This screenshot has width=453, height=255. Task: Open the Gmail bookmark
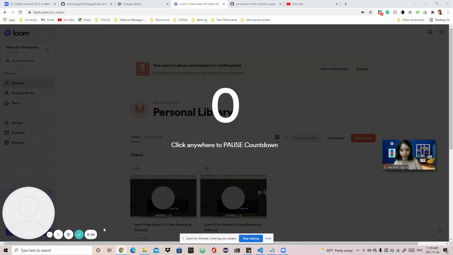pos(47,20)
